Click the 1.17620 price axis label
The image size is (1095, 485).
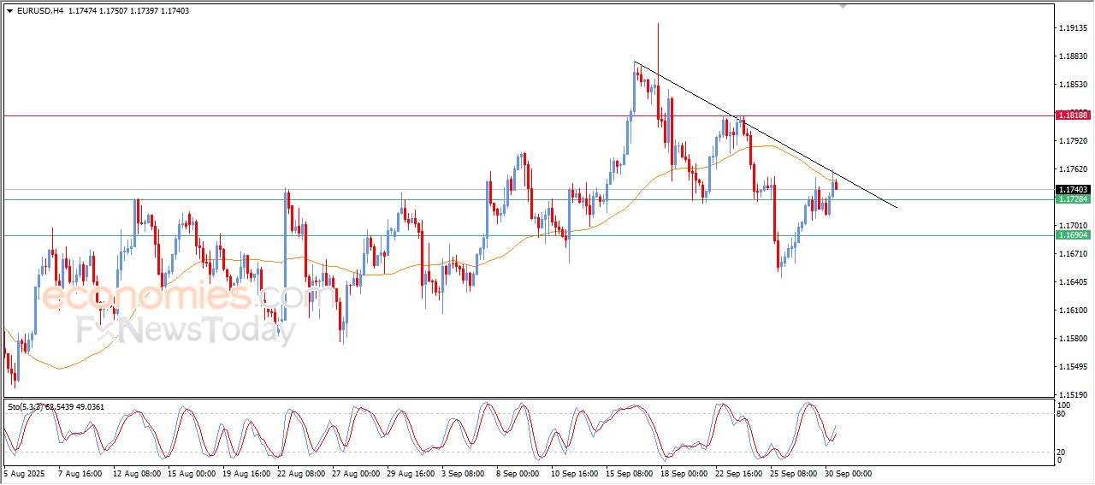[x=1073, y=169]
